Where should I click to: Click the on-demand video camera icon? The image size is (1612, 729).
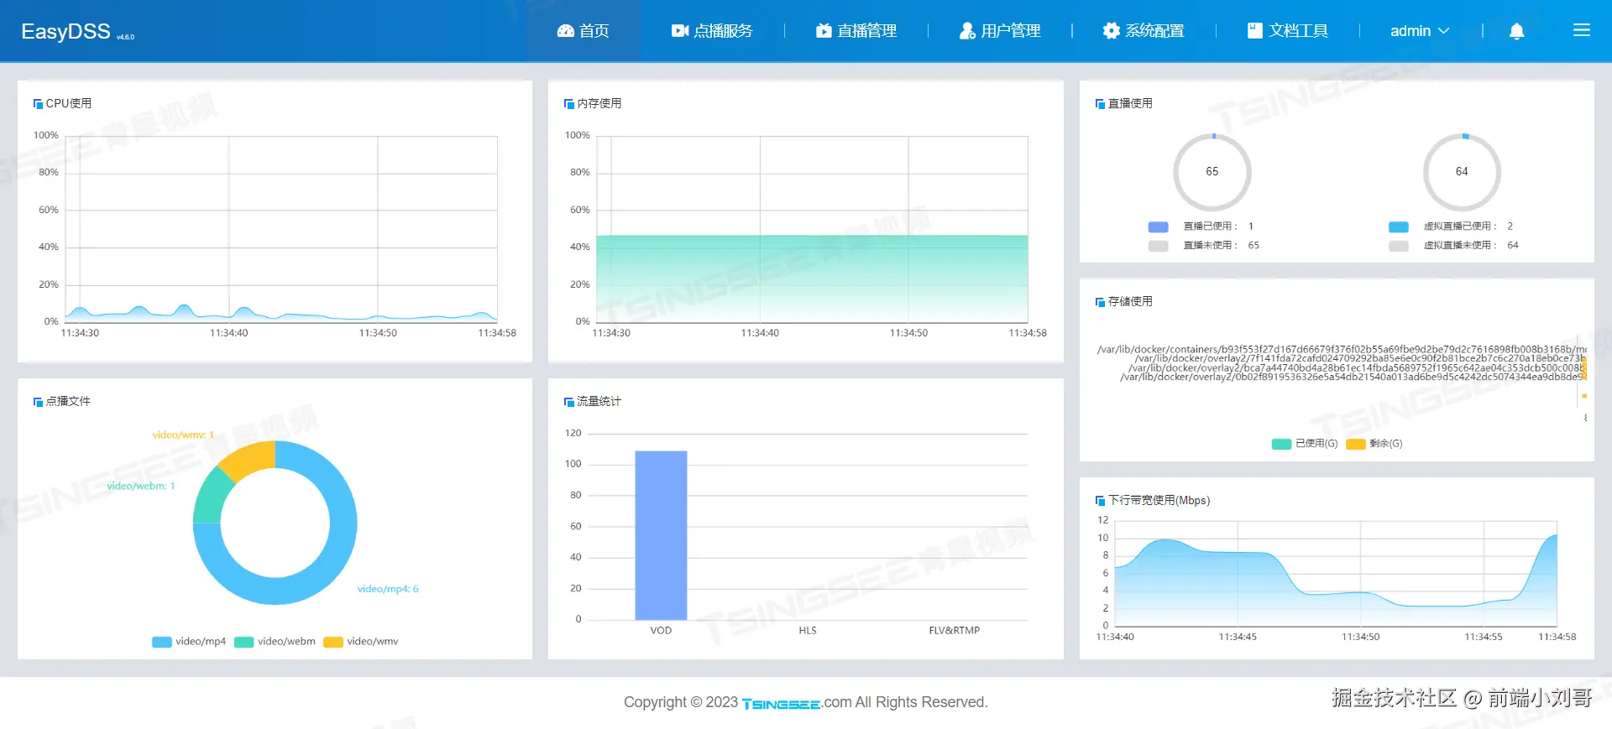click(680, 31)
